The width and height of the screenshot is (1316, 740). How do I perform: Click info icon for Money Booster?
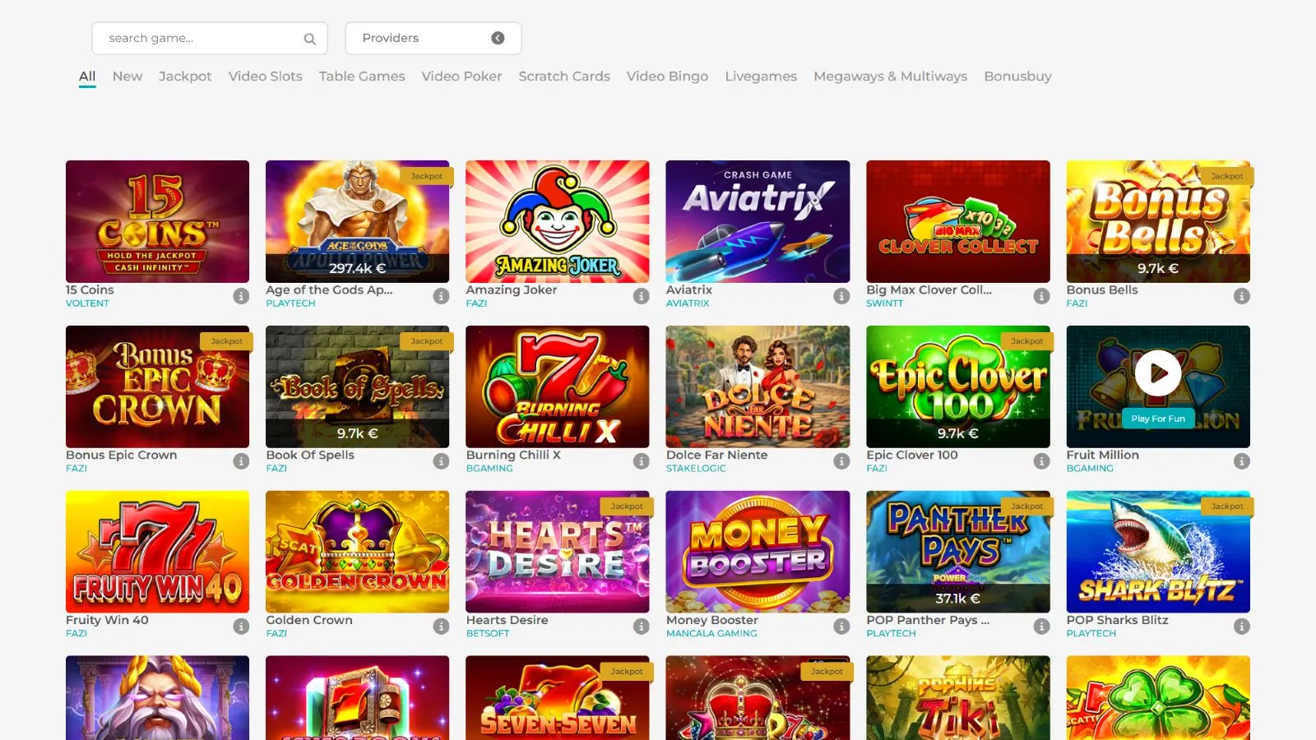(841, 627)
